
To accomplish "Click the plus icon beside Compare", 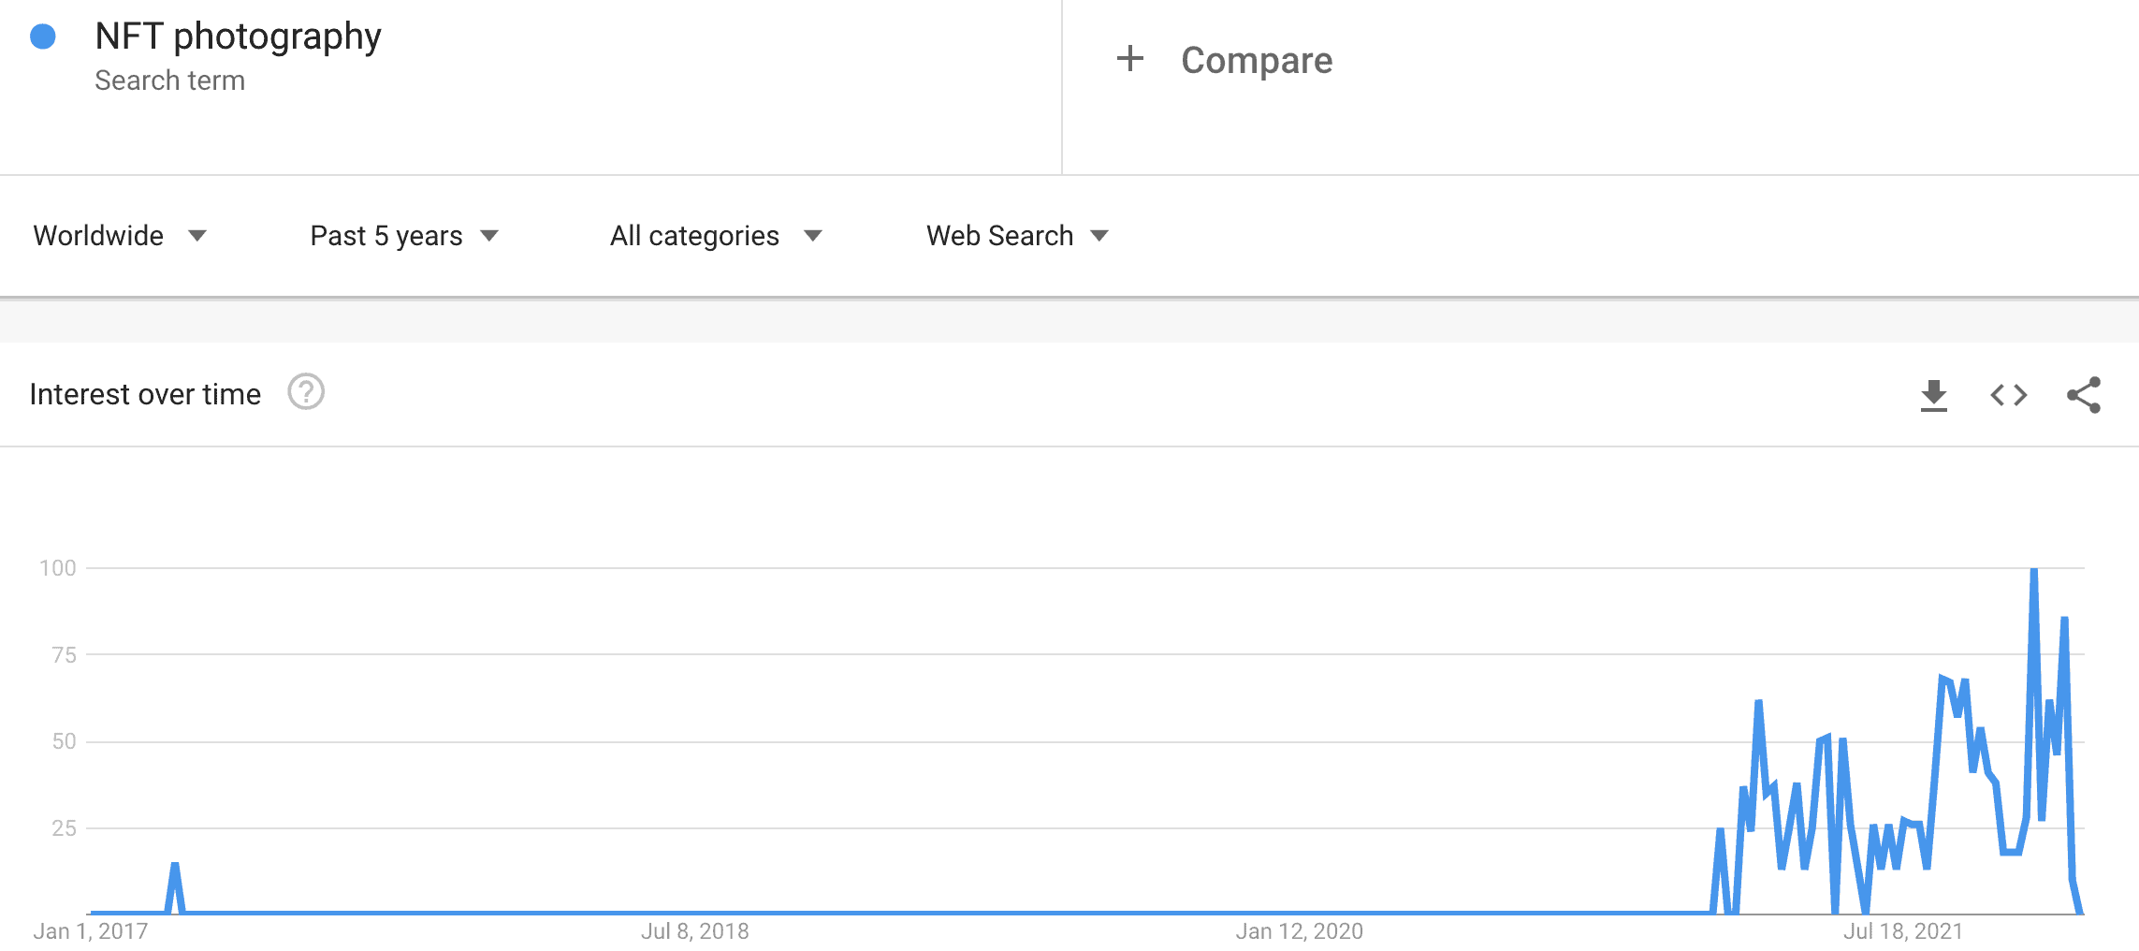I will click(x=1129, y=59).
